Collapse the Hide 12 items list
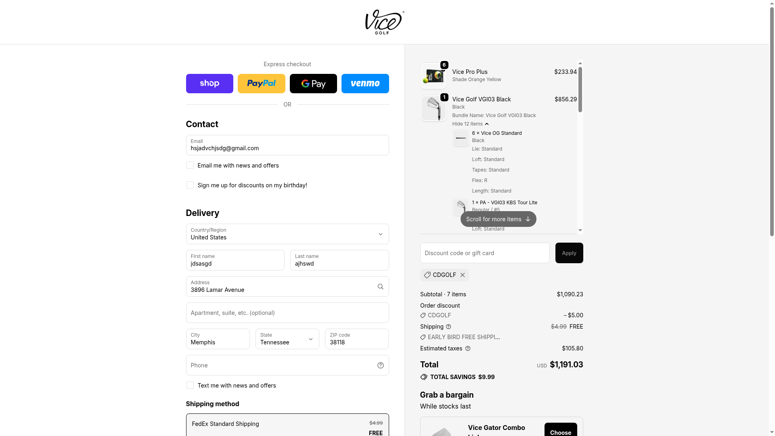Screen dimensions: 775x436 pos(470,124)
